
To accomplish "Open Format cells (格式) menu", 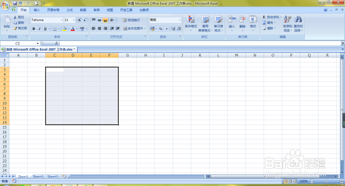I will pos(253,23).
